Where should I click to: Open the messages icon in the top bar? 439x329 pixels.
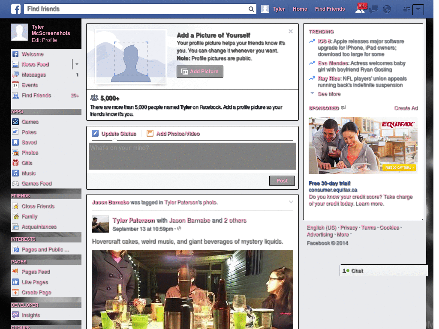(373, 9)
